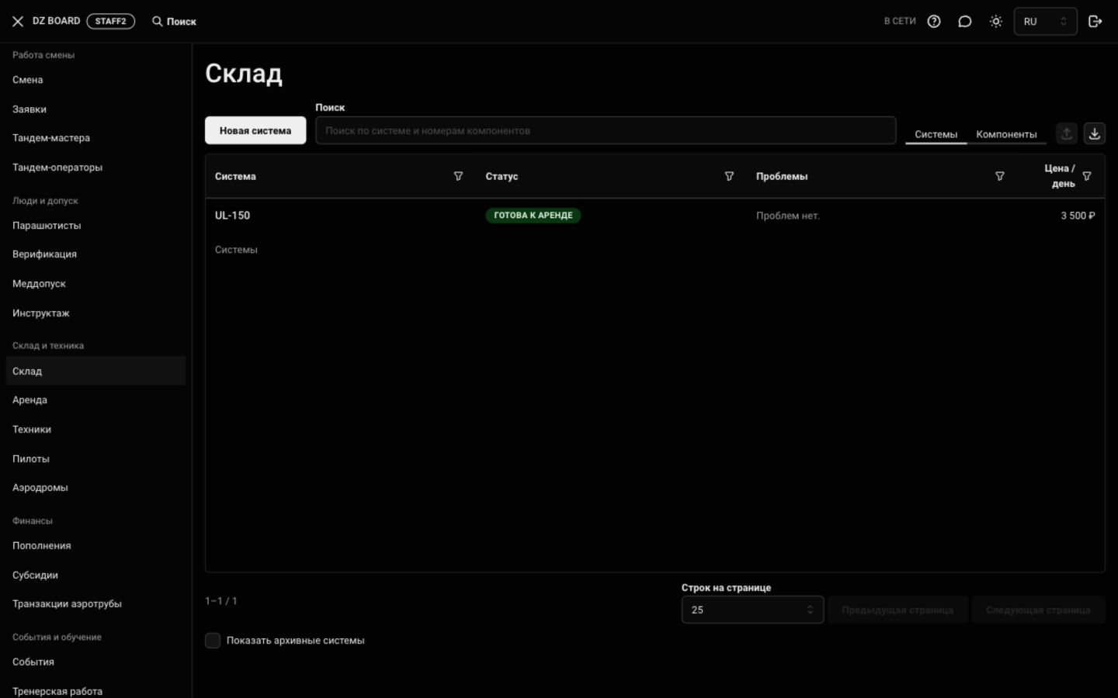Image resolution: width=1118 pixels, height=698 pixels.
Task: Navigate to Аэродромы
Action: [95, 488]
